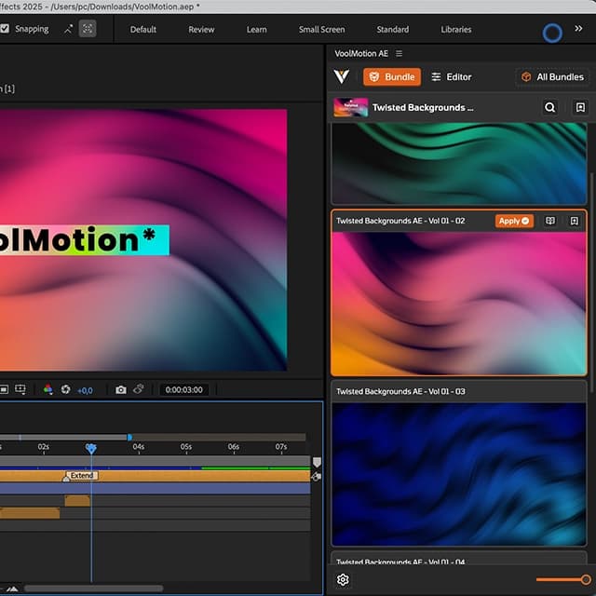The height and width of the screenshot is (596, 596).
Task: Click the 06s mark on time ruler
Action: click(234, 447)
